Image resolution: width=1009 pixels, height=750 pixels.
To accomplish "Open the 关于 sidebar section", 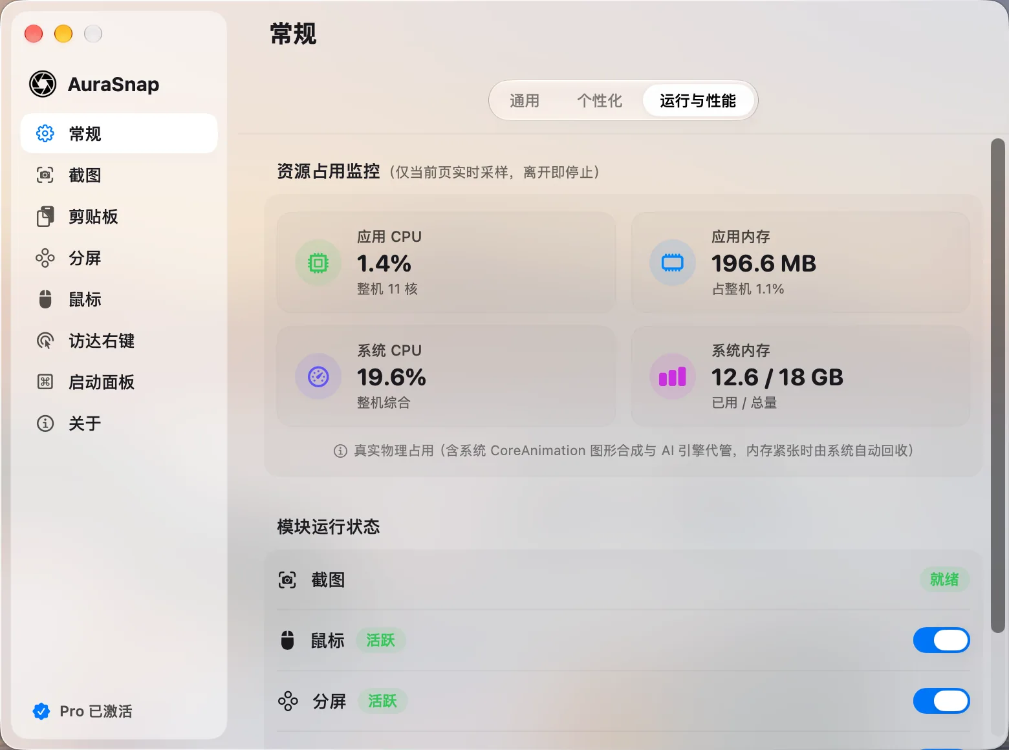I will click(x=119, y=423).
